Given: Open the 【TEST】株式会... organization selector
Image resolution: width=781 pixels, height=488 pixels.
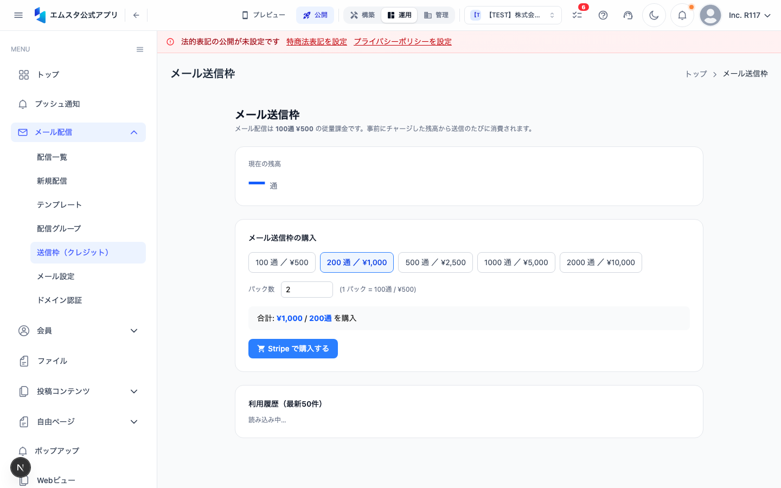Looking at the screenshot, I should point(513,15).
